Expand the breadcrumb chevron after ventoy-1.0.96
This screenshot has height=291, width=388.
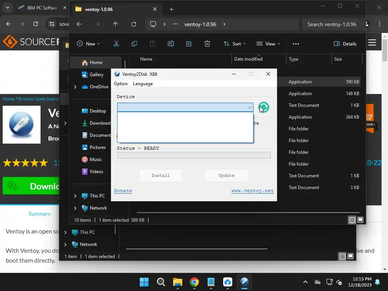coord(224,24)
